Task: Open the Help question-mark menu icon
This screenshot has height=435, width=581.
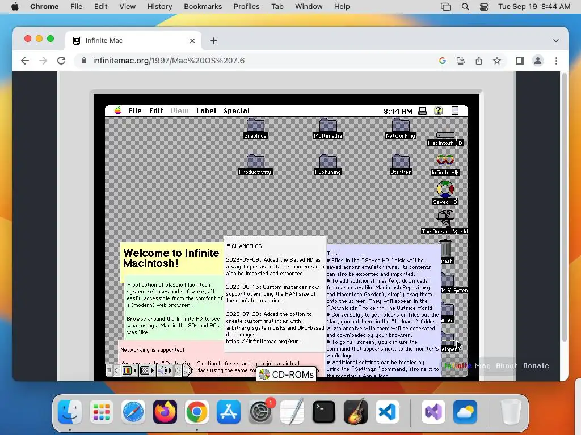Action: 439,111
